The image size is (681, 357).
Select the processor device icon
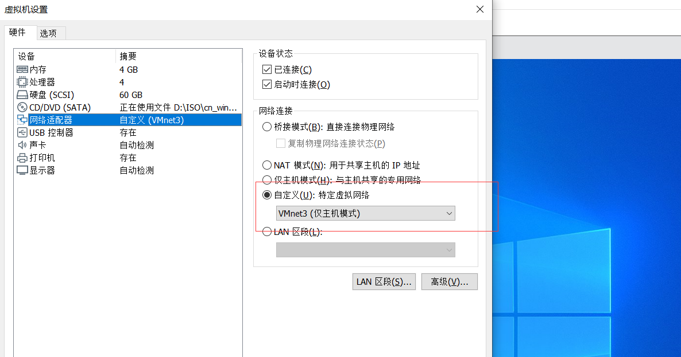tap(22, 82)
